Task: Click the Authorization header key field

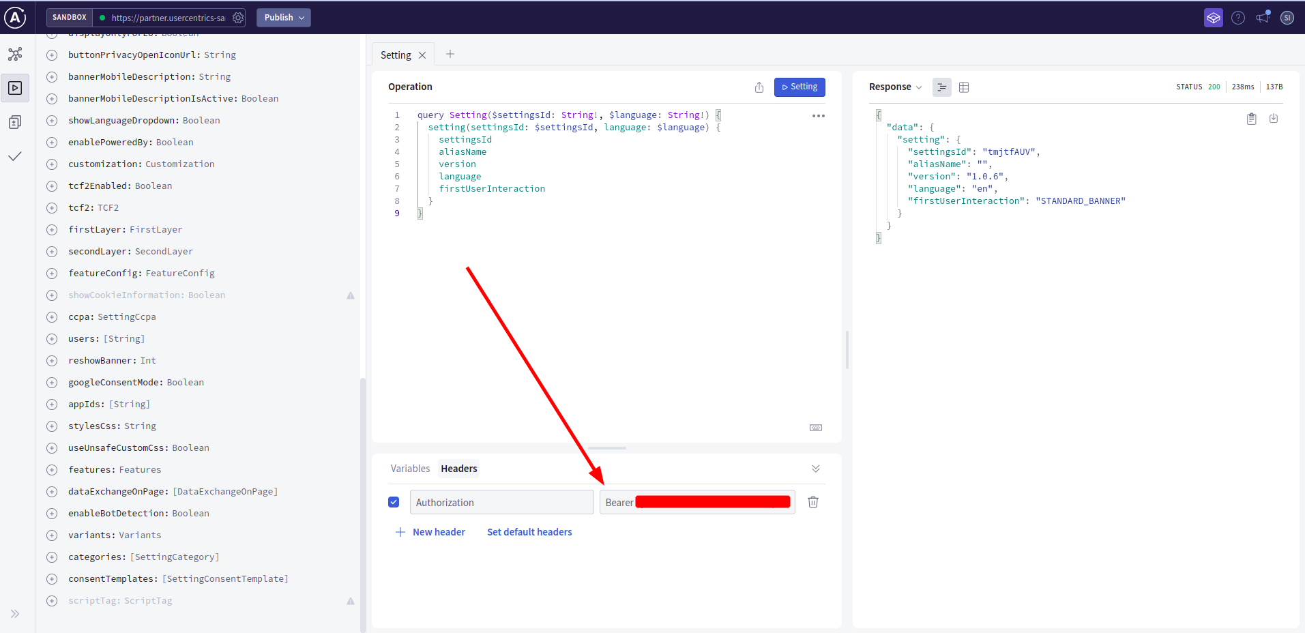Action: [501, 502]
